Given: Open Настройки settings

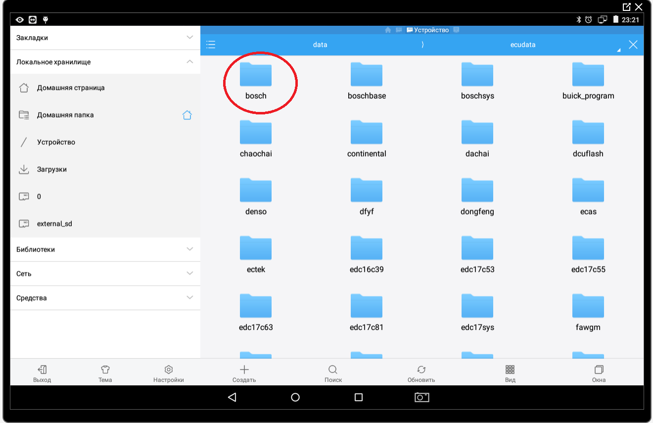Looking at the screenshot, I should [x=169, y=374].
